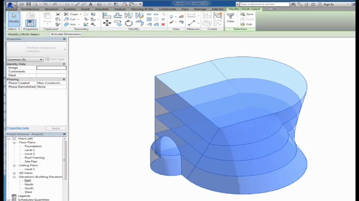Viewport: 359px width, 201px height.
Task: Toggle the Properties palette ribbon button
Action: coord(30,23)
